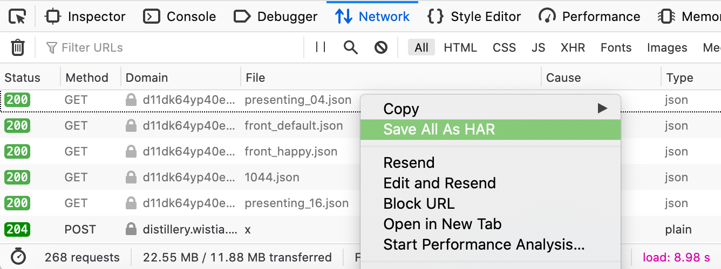Sort by the Status column header
721x269 pixels.
pos(23,77)
